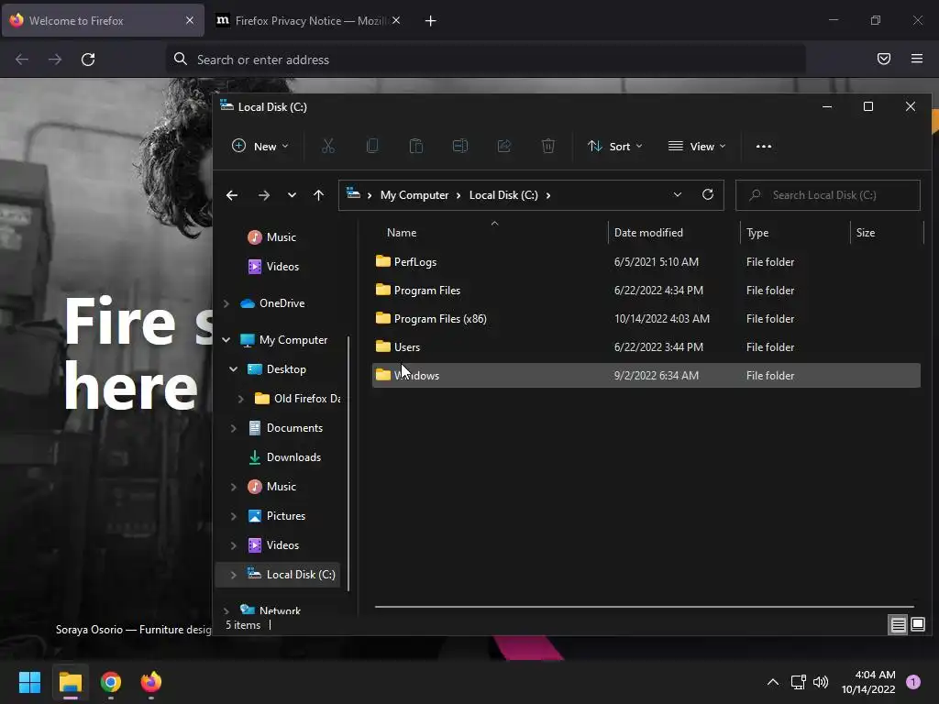Go back in File Explorer

(232, 195)
